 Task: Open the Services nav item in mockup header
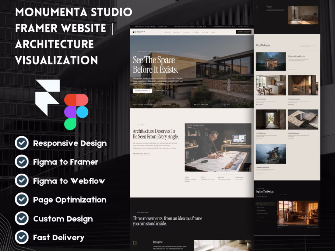click(176, 32)
